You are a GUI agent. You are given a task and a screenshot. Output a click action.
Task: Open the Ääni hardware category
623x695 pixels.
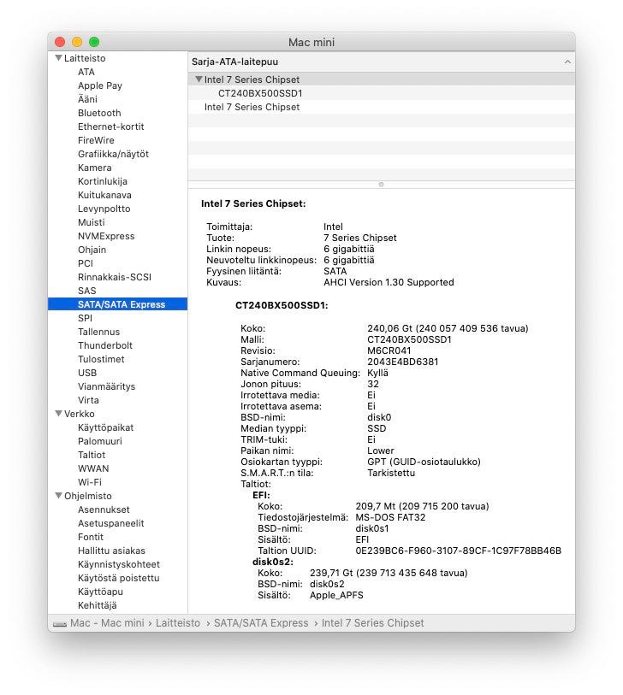87,99
